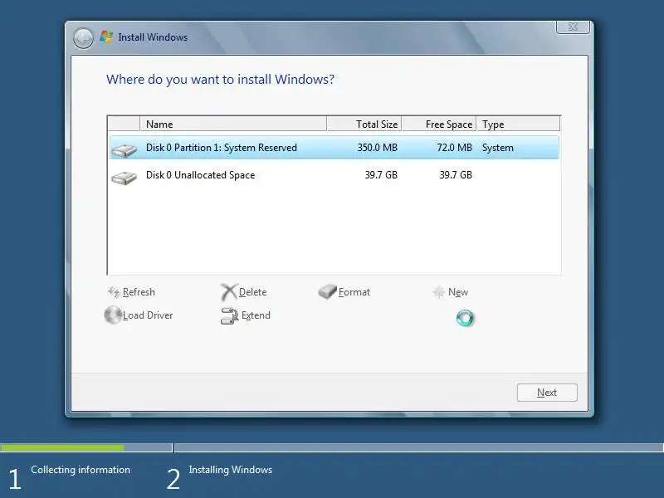The width and height of the screenshot is (664, 498).
Task: Click the System type cell
Action: click(x=497, y=148)
